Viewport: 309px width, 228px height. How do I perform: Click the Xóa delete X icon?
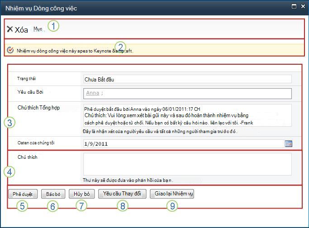pos(10,29)
